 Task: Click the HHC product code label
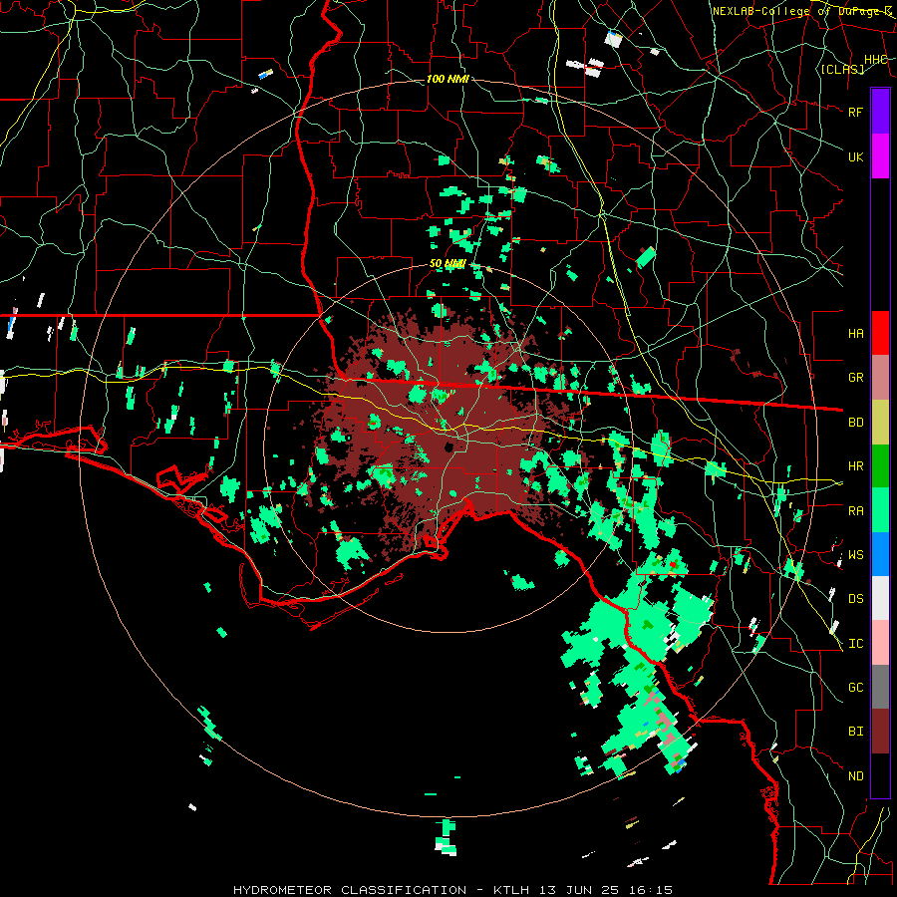(875, 60)
